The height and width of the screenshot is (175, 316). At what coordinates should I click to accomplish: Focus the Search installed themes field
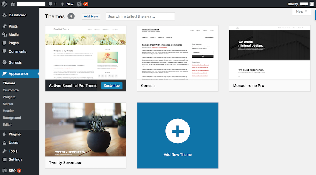point(141,16)
